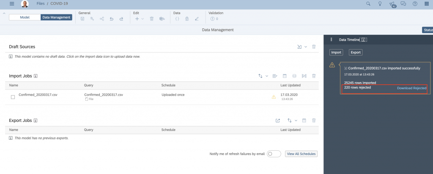433x174 pixels.
Task: Click the Import Jobs refresh arrows icon
Action: click(x=260, y=76)
